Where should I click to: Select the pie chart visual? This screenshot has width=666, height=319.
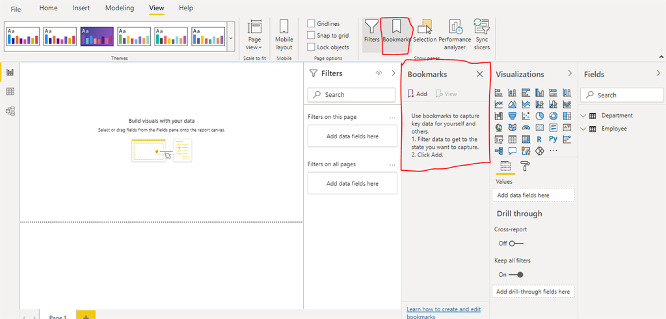[540, 116]
